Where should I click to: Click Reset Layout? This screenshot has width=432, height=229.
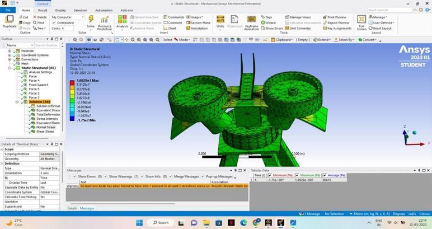(380, 28)
